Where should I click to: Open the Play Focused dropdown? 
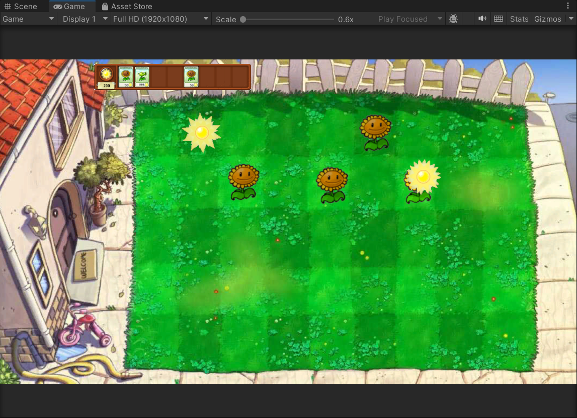[409, 19]
